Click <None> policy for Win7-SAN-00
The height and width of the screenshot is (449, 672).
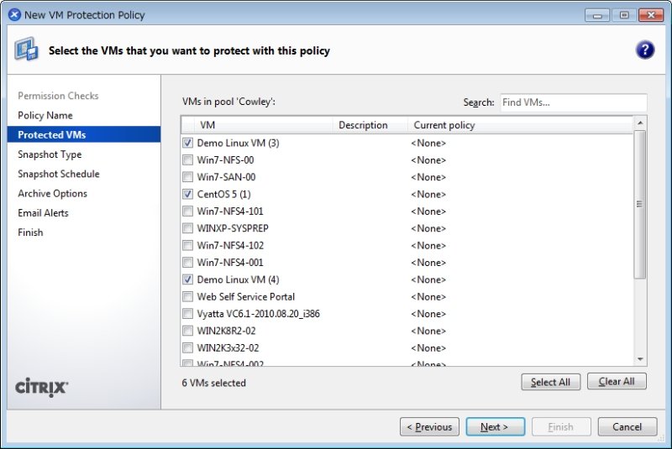pyautogui.click(x=428, y=177)
